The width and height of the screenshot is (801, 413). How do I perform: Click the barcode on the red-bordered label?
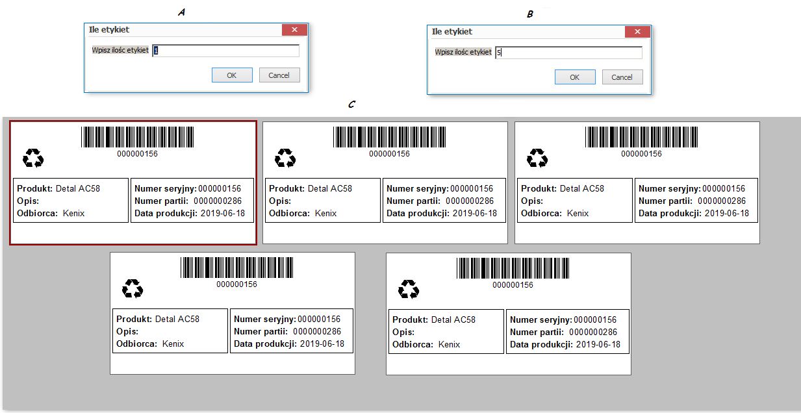point(137,137)
